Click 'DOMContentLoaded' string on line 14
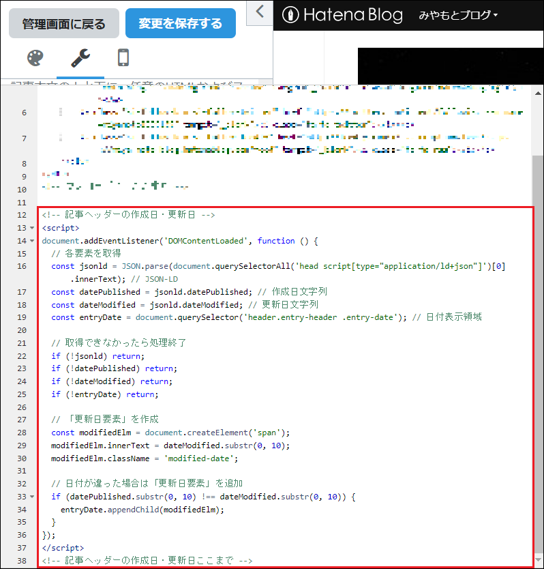This screenshot has width=544, height=569. point(206,241)
